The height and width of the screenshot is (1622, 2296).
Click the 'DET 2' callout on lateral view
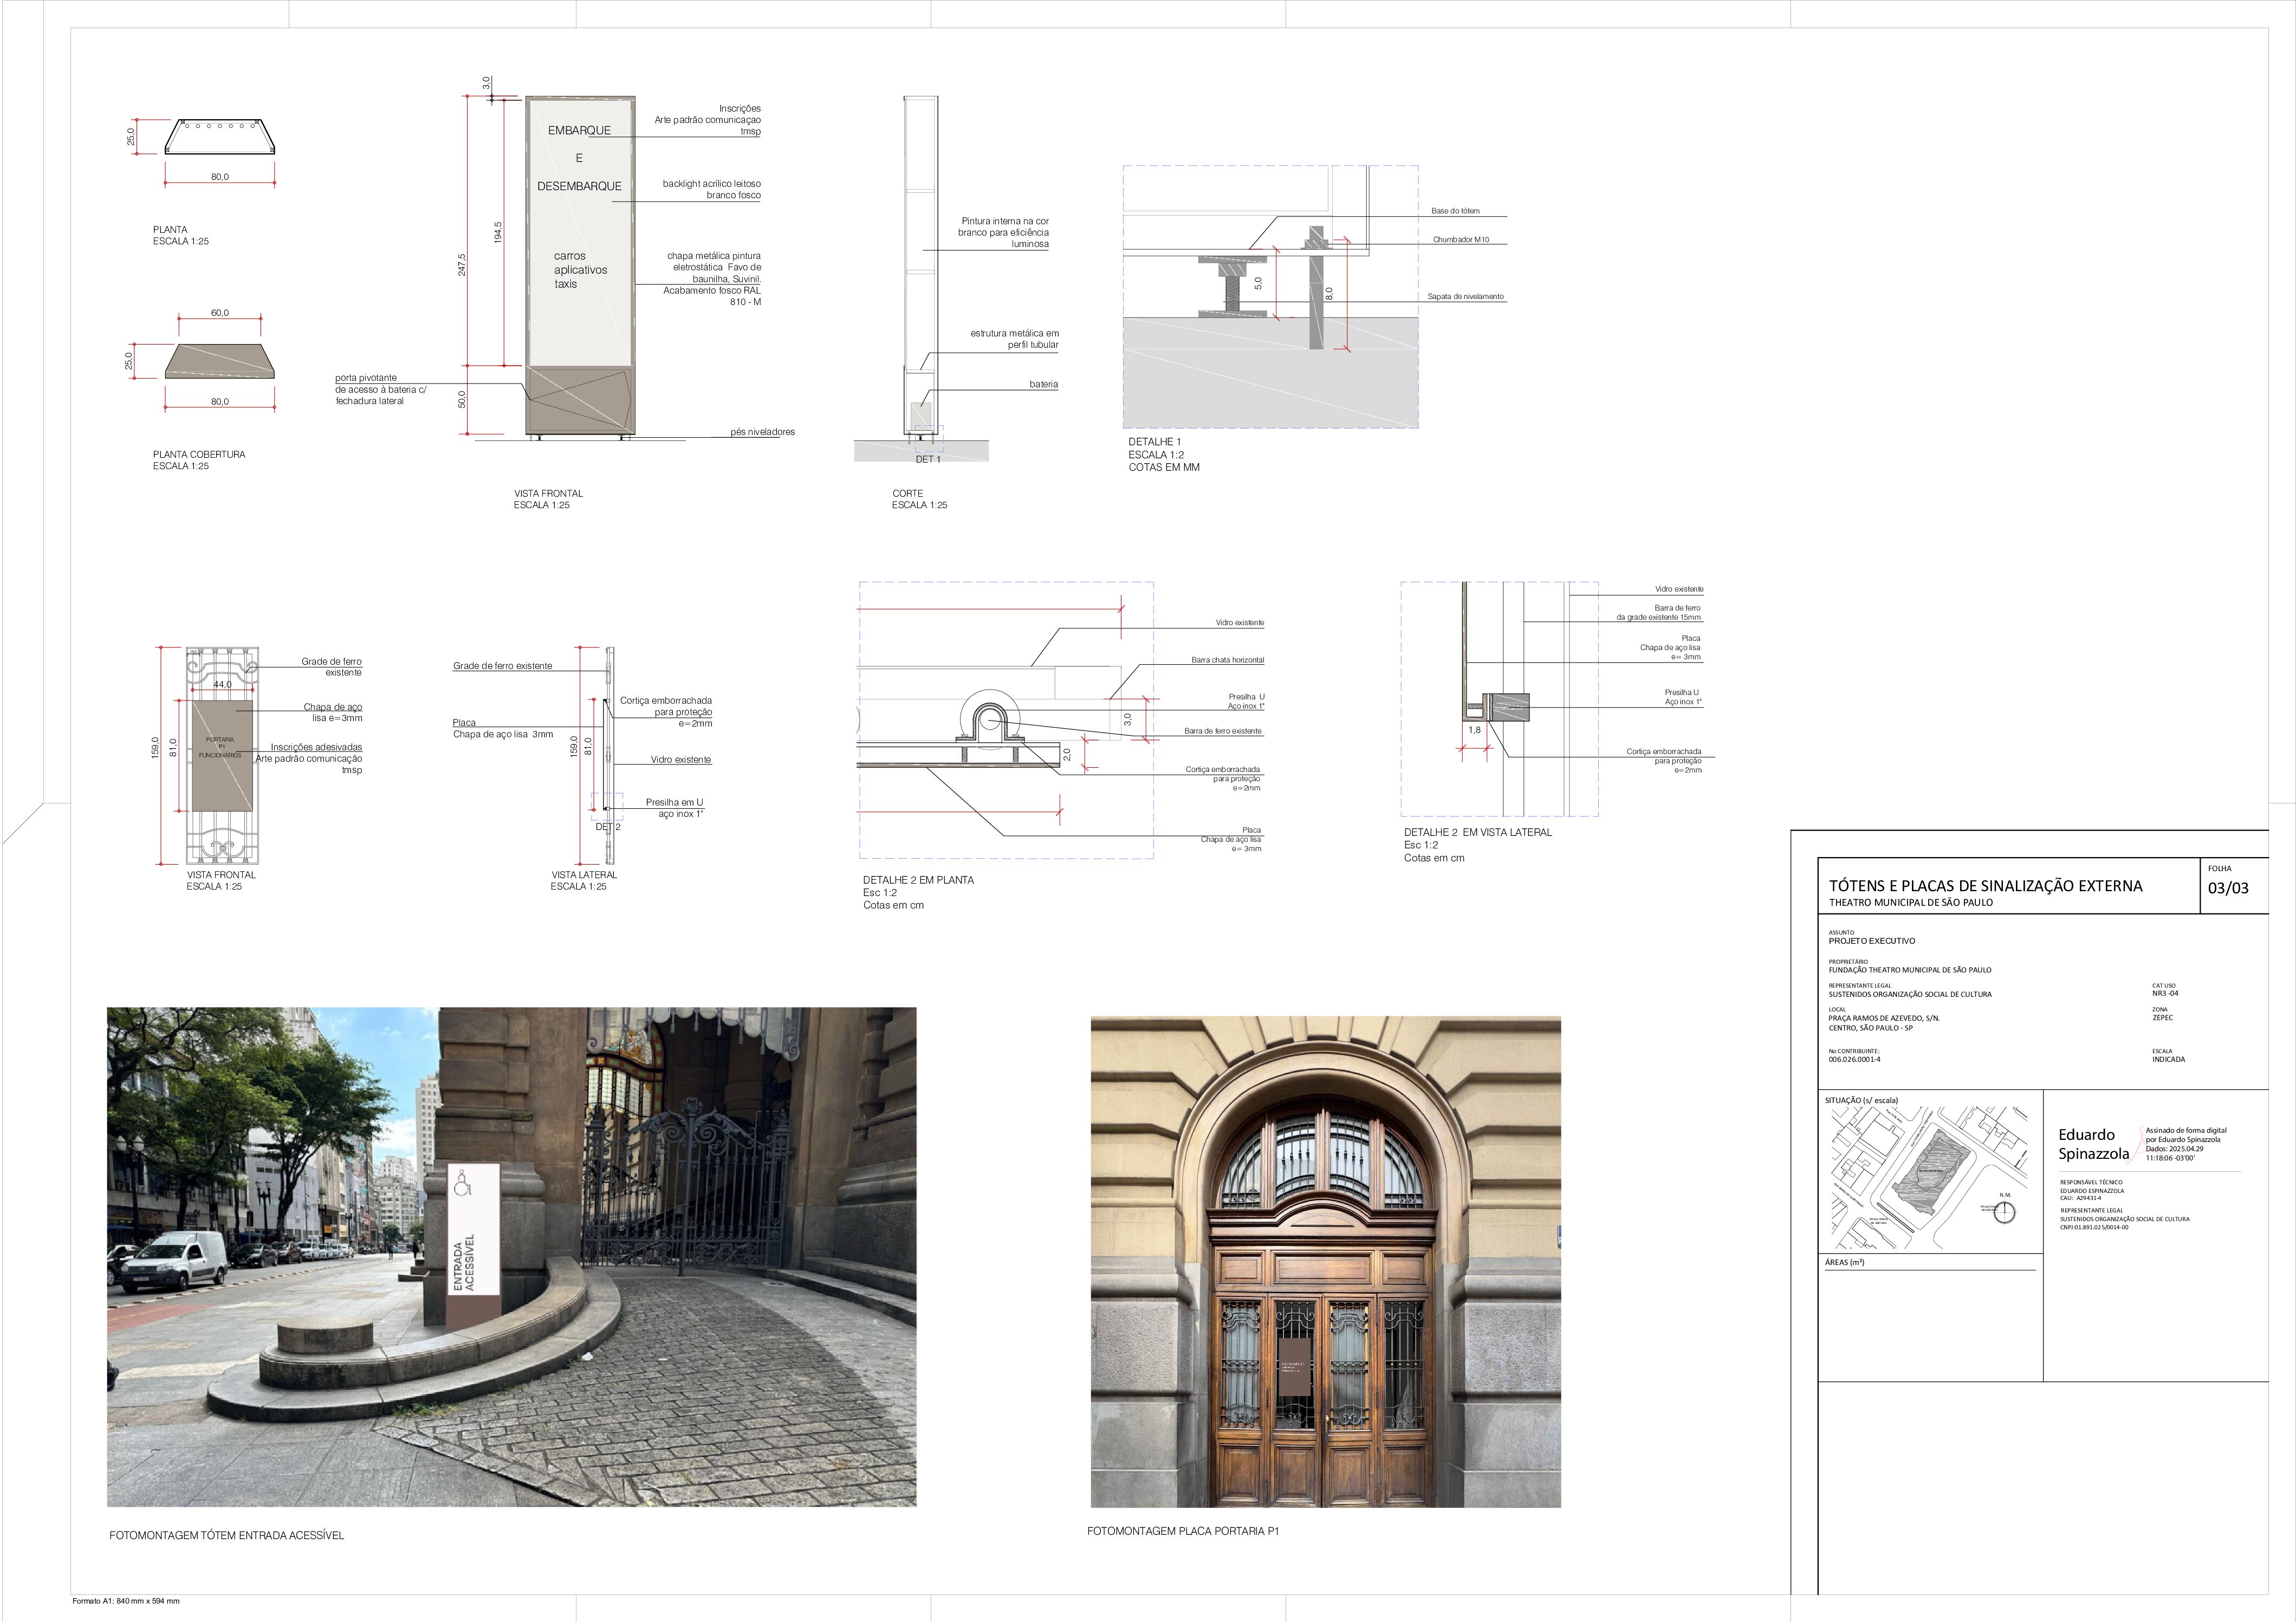click(608, 827)
